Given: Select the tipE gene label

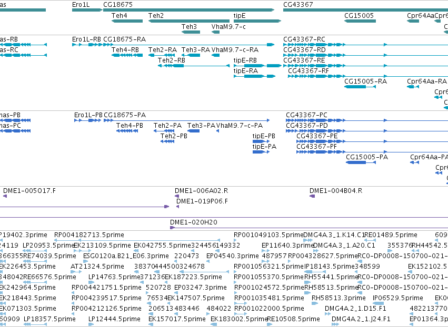Looking at the screenshot, I should coord(240,16).
